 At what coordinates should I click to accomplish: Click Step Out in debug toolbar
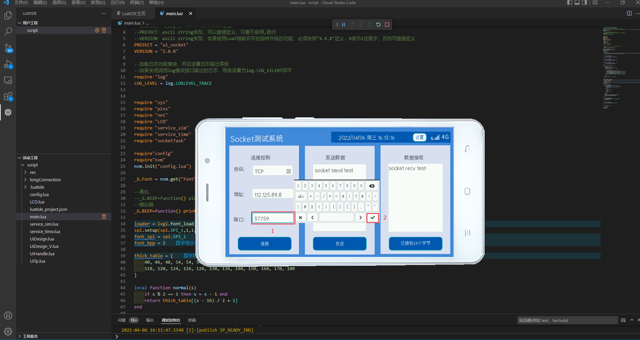click(x=370, y=25)
